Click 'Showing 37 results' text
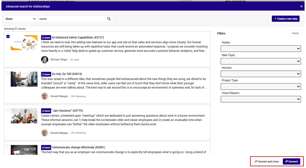Image resolution: width=306 pixels, height=168 pixels. (15, 29)
